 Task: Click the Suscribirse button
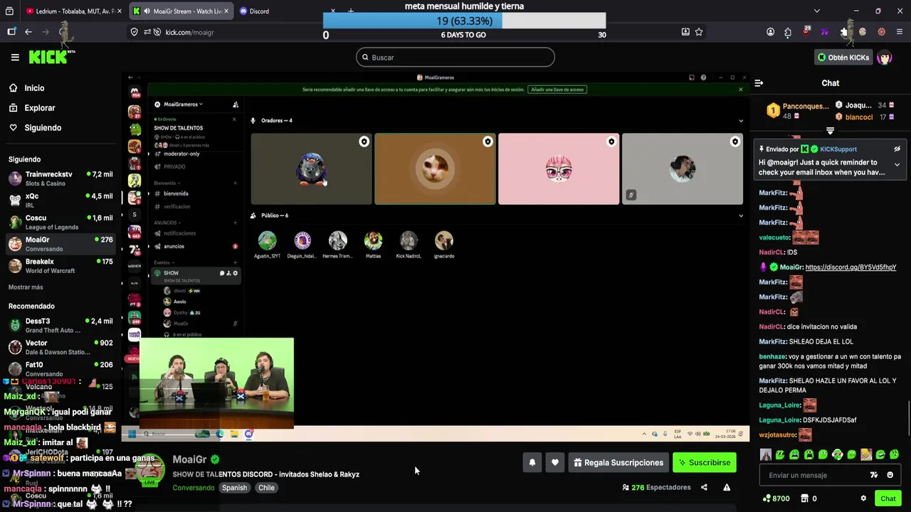coord(704,463)
